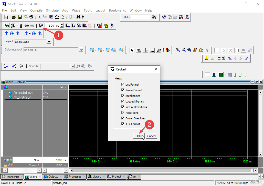Uncheck the Logged Signals checkbox
Viewport: 264px width, 186px height.
tap(123, 101)
